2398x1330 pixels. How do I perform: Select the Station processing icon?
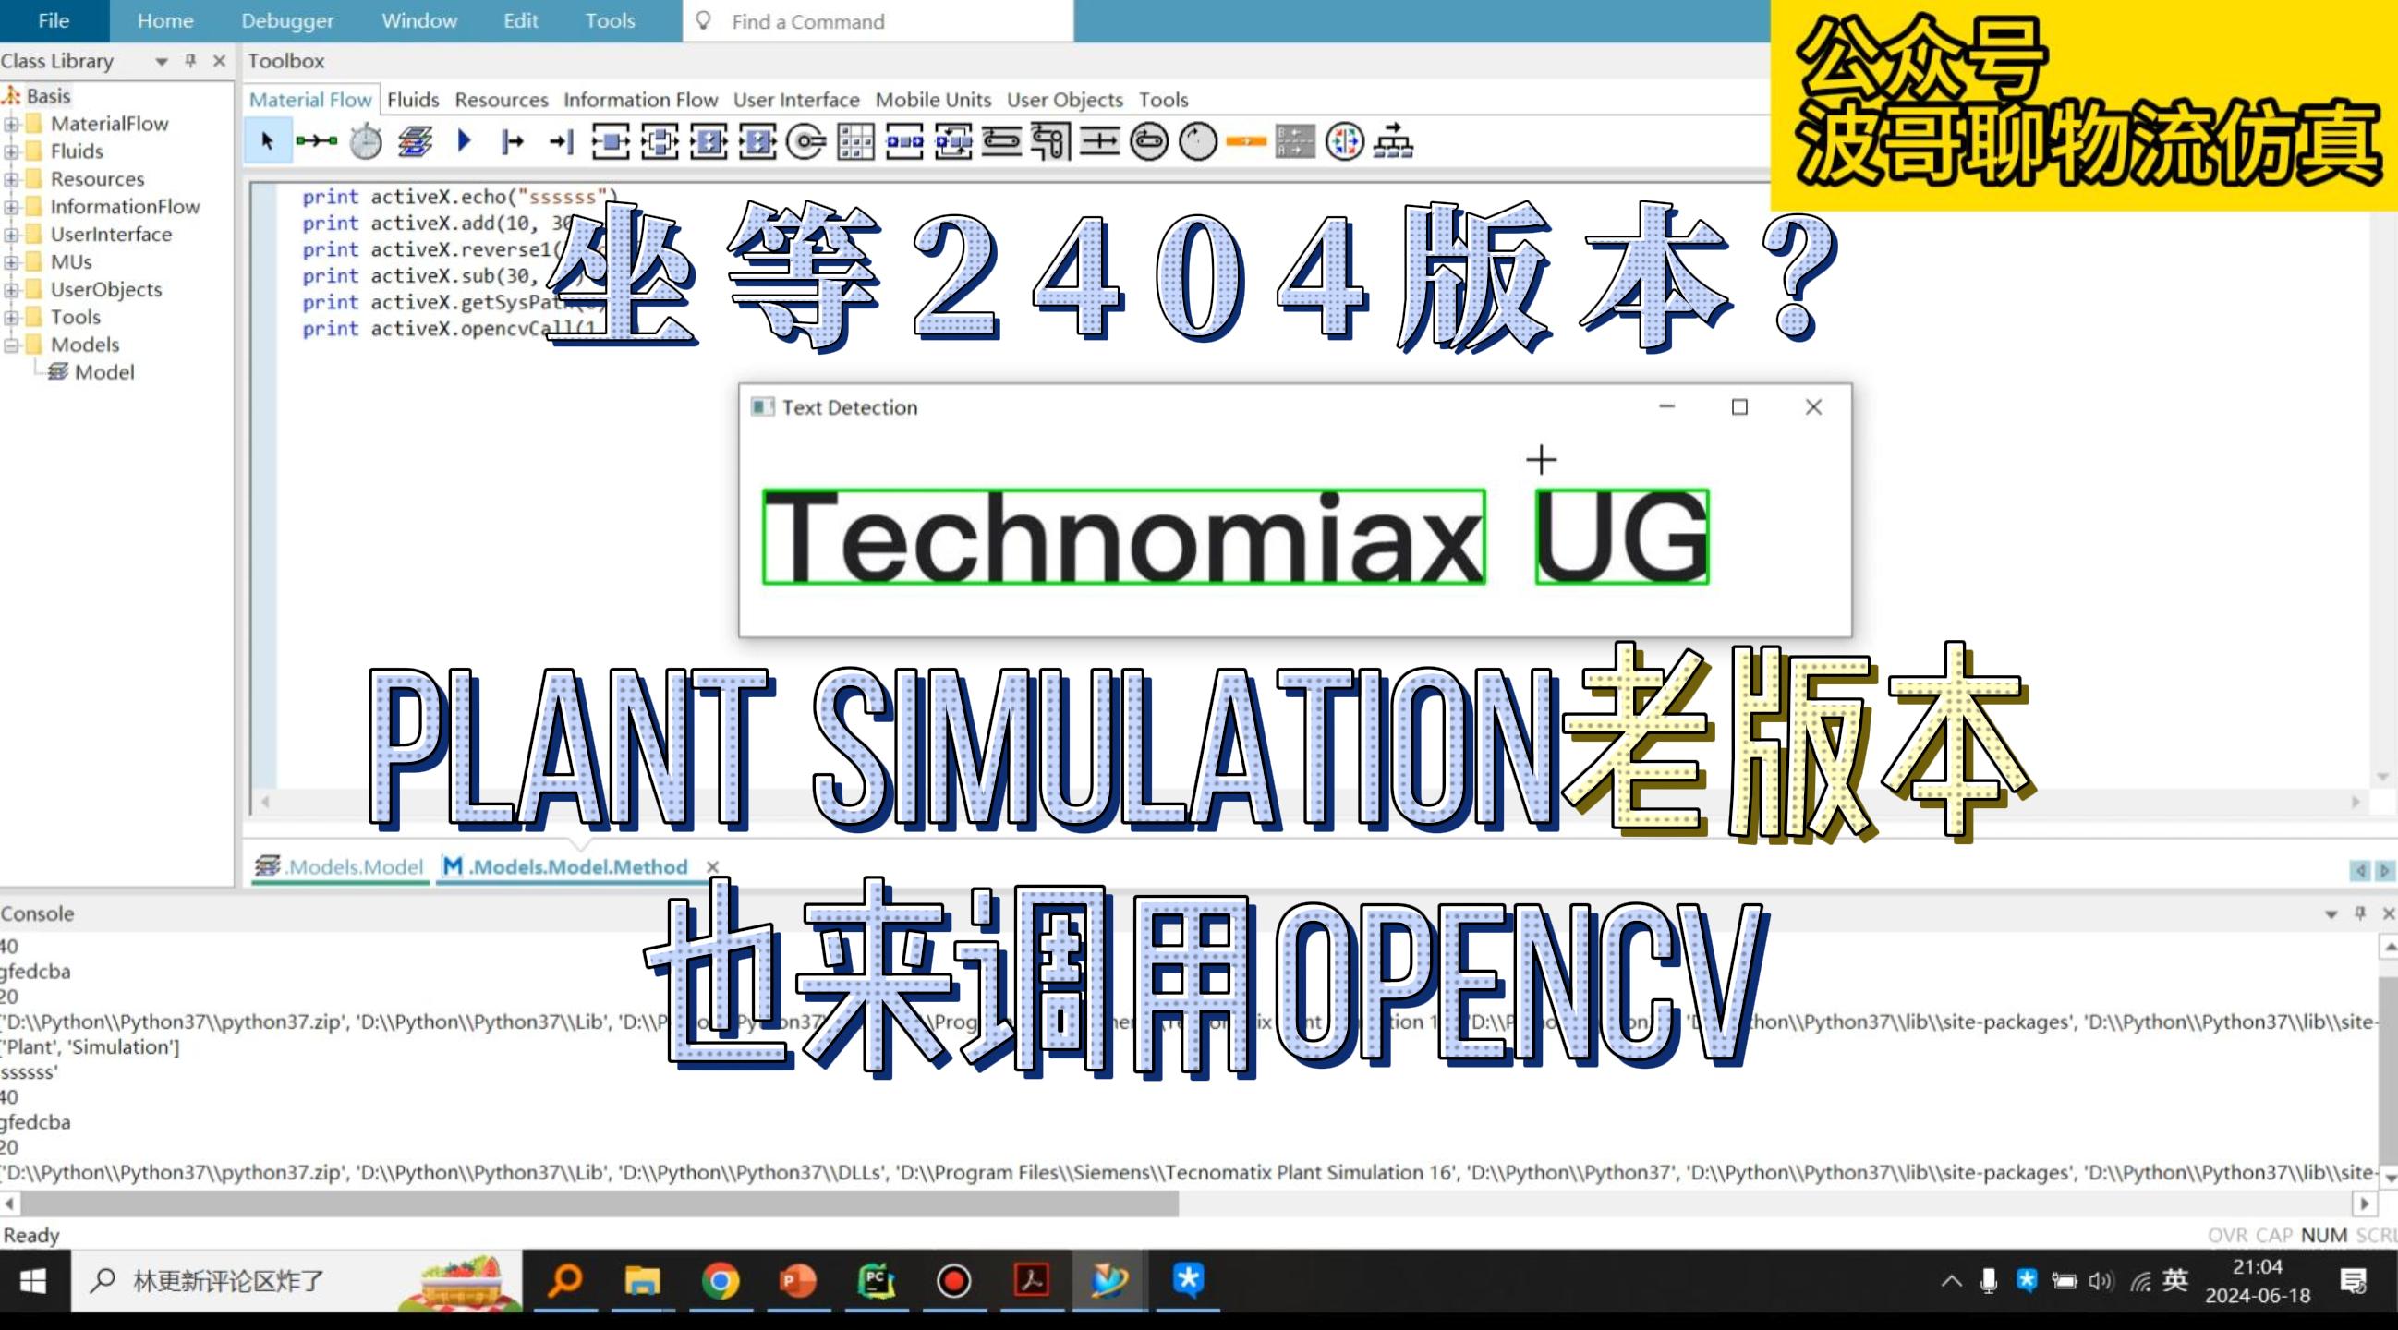[x=611, y=141]
